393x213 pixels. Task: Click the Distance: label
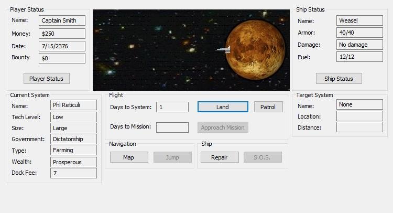coord(309,127)
